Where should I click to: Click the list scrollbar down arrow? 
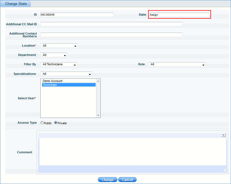click(x=98, y=115)
